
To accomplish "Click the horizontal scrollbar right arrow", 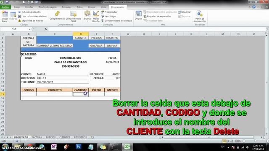I will [x=262, y=137].
